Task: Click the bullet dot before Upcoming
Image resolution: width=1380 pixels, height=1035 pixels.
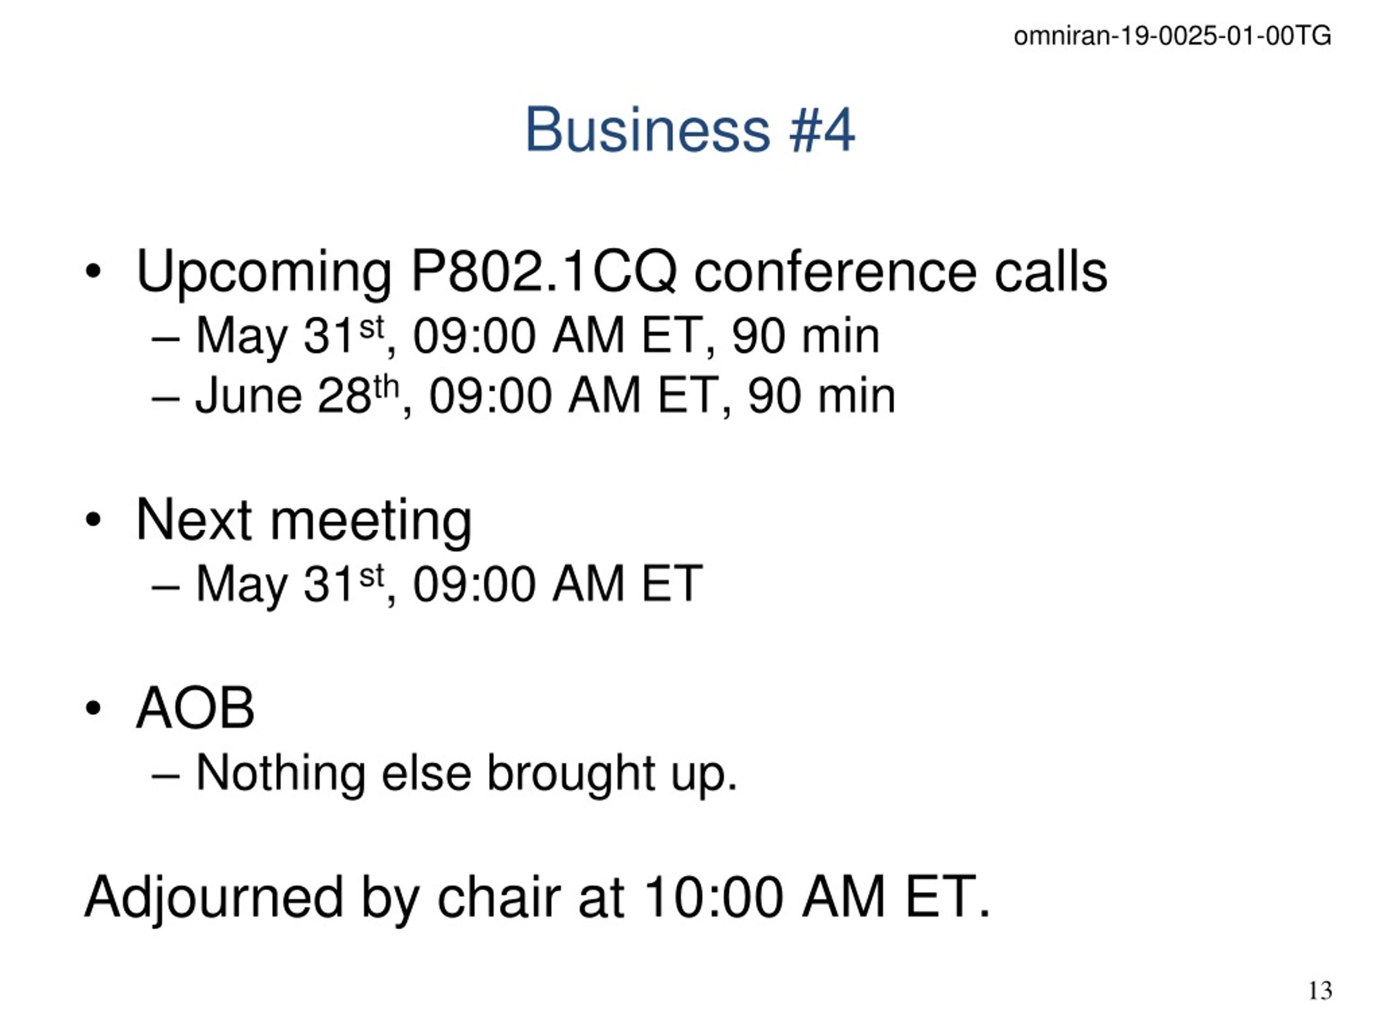Action: 93,272
